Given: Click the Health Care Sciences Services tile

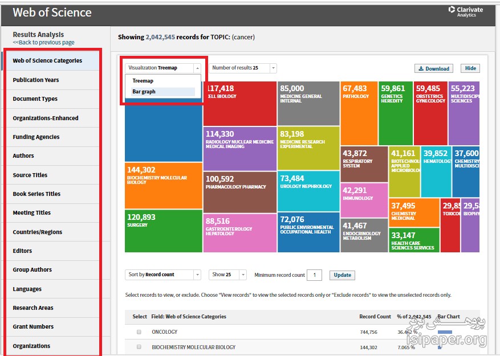Looking at the screenshot, I should [x=414, y=240].
